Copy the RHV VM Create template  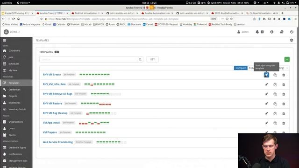(275, 75)
